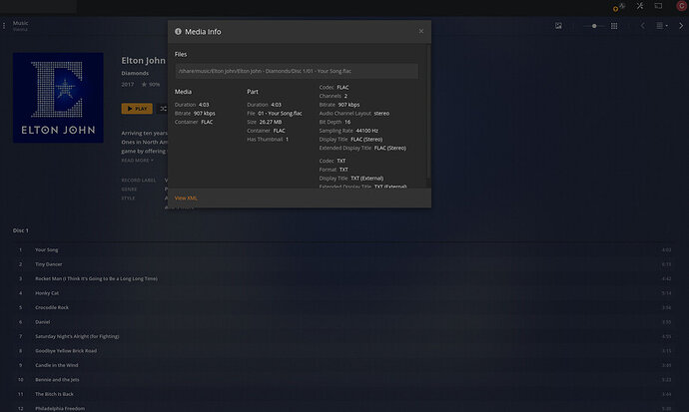Viewport: 689px width, 412px height.
Task: Select track 4 Honky Cat
Action: pos(342,293)
